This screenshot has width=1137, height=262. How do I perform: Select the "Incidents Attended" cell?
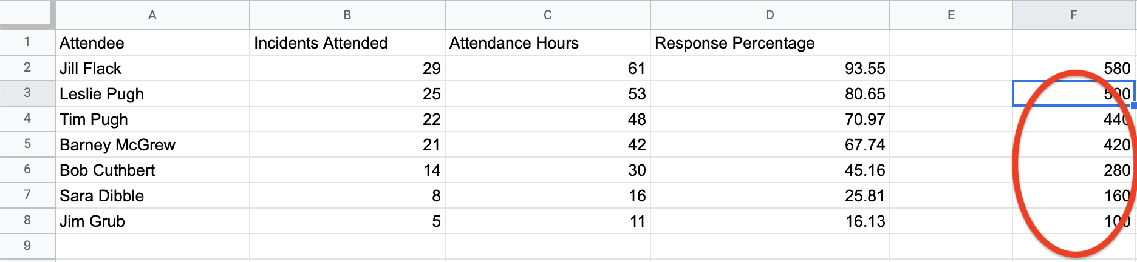point(347,43)
